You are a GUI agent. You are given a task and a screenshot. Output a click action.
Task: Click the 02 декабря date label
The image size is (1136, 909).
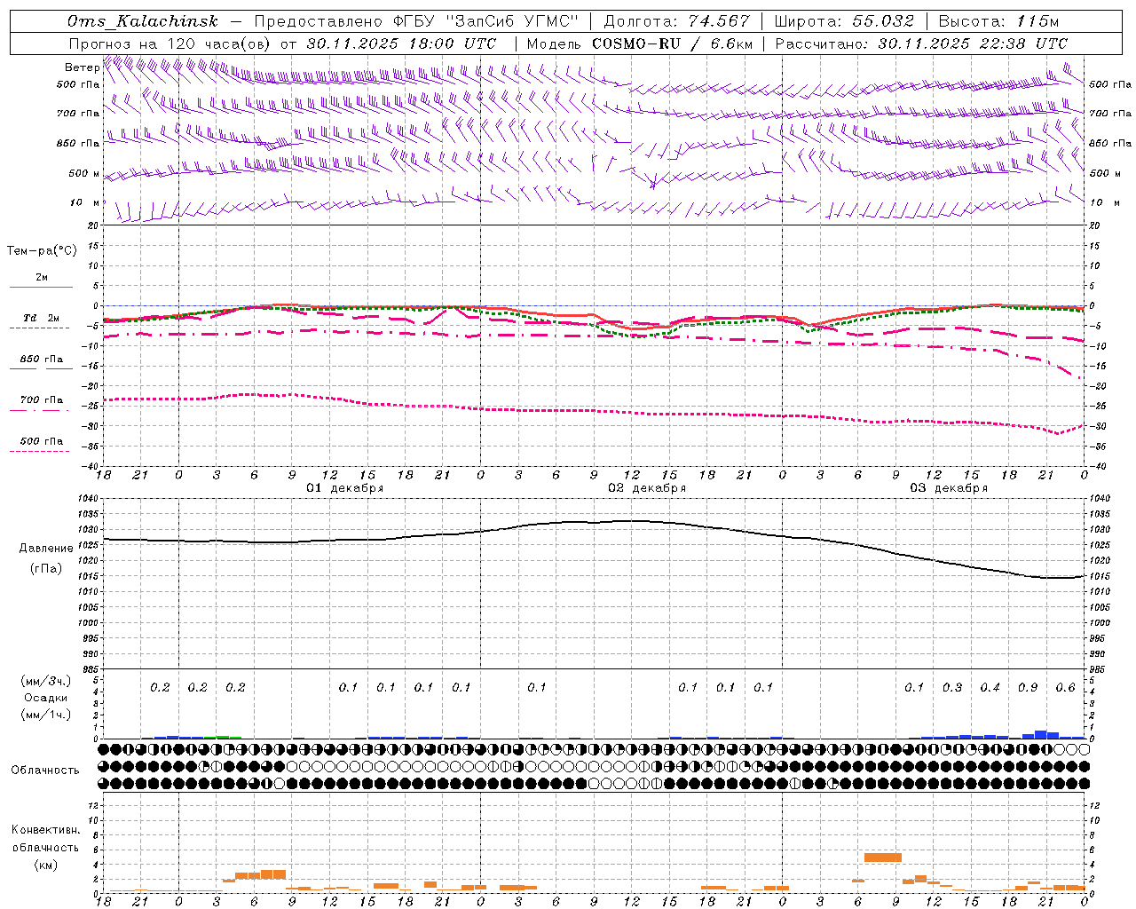[647, 488]
